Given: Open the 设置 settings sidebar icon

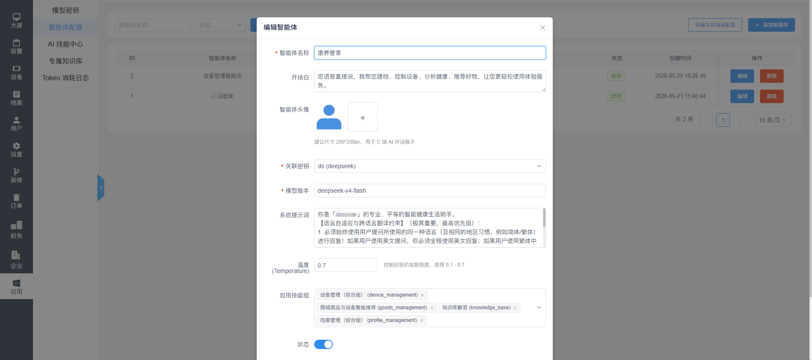Looking at the screenshot, I should pos(16,150).
